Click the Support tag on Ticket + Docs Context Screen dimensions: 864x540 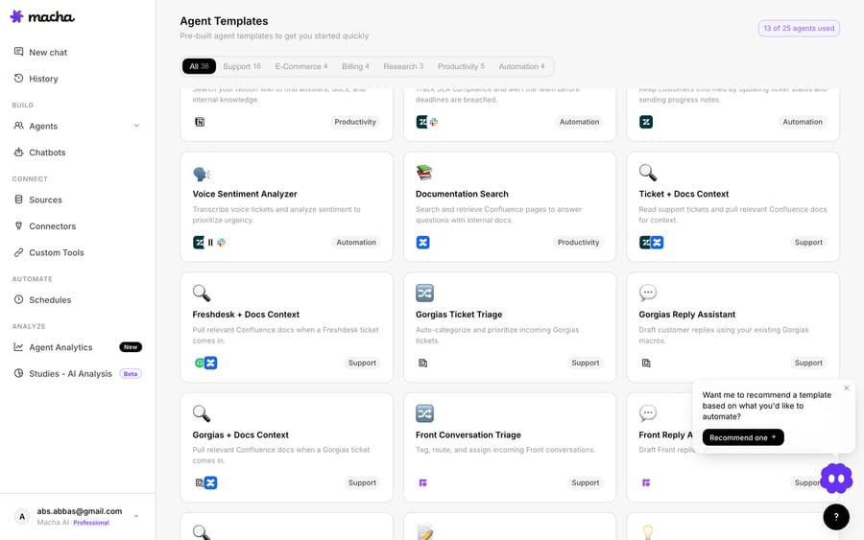[x=808, y=243]
